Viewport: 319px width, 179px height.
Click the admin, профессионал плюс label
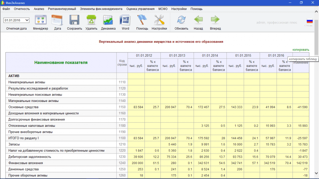click(277, 23)
